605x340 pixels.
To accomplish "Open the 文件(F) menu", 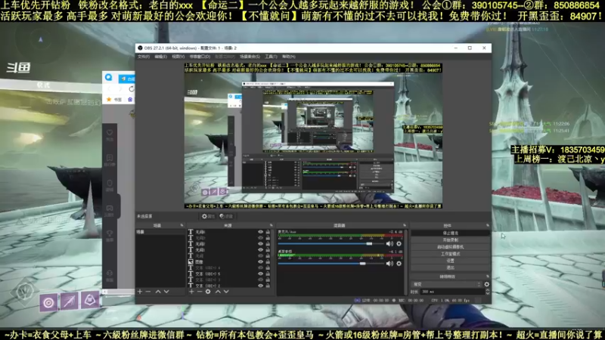I will point(143,57).
